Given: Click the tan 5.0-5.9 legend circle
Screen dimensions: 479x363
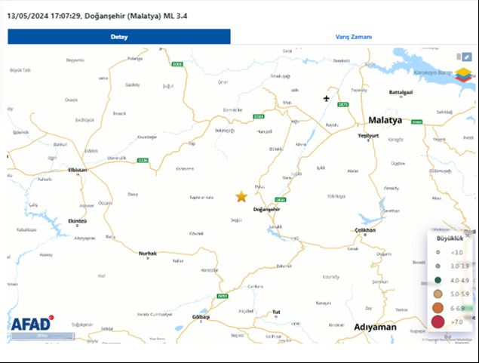Looking at the screenshot, I should [438, 294].
